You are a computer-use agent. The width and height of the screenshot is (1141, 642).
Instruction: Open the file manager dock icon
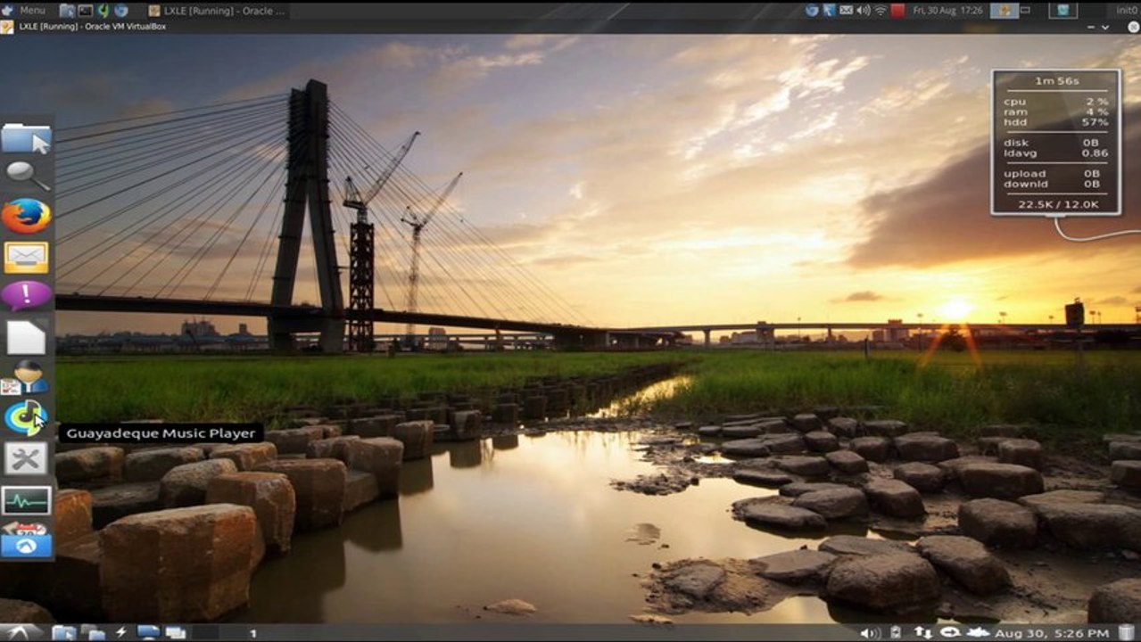point(26,139)
